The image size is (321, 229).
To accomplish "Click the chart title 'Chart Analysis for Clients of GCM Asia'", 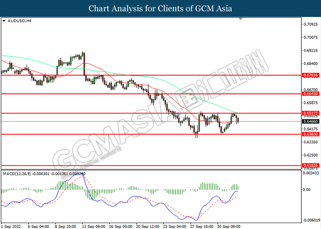I will pyautogui.click(x=160, y=8).
